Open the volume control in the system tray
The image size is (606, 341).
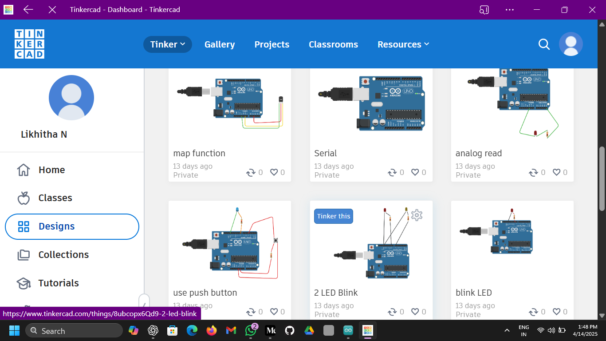coord(551,330)
